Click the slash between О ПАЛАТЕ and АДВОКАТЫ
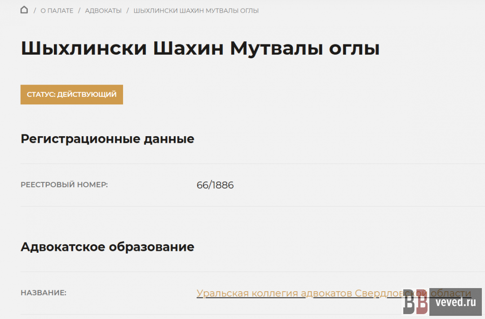This screenshot has height=319, width=485. tap(79, 10)
